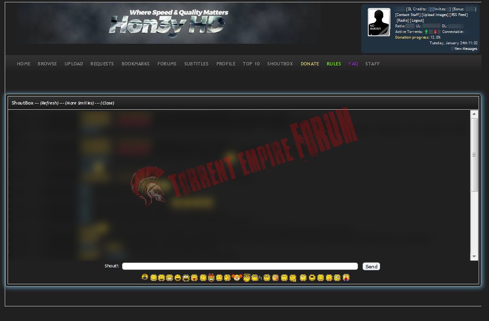Screen dimensions: 489x321
Task: Check New Messages link
Action: (466, 48)
